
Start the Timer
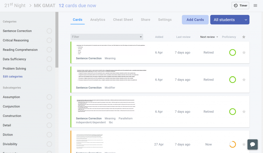[x=240, y=6]
